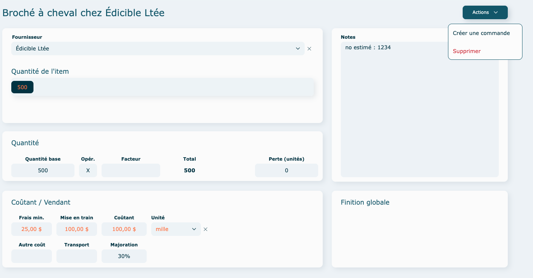Expand the Fournisseur dropdown Édicible Ltée
The width and height of the screenshot is (533, 278).
pos(158,49)
